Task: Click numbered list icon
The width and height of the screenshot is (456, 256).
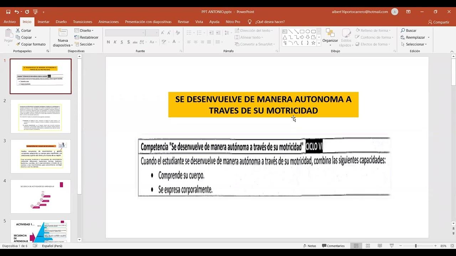Action: (x=200, y=33)
